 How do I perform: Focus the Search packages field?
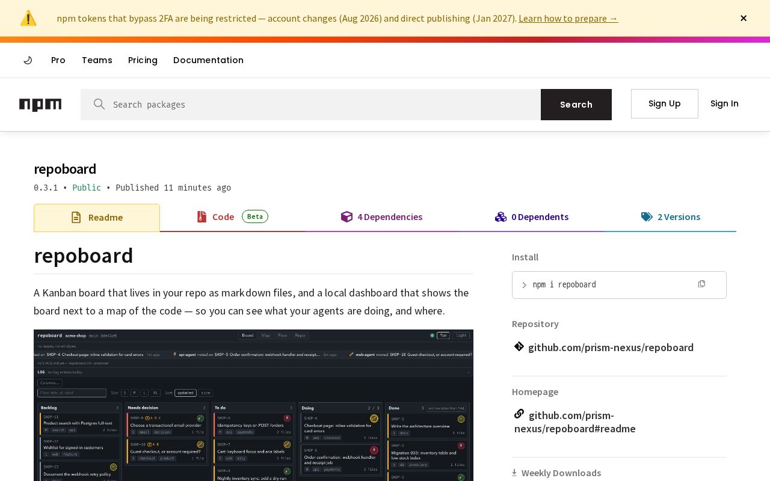(310, 105)
